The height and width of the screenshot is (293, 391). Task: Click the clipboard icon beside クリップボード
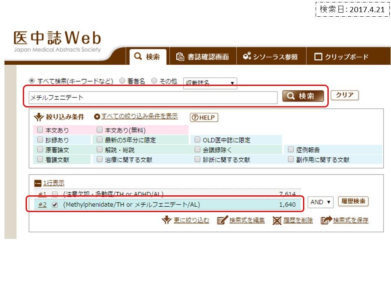318,57
